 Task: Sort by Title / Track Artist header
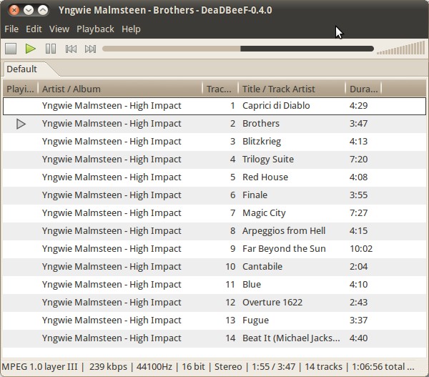[x=292, y=89]
